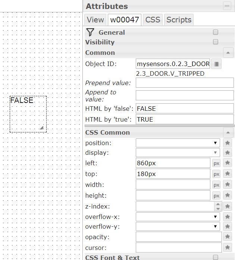The width and height of the screenshot is (235, 260).
Task: Switch to the CSS tab
Action: click(153, 20)
